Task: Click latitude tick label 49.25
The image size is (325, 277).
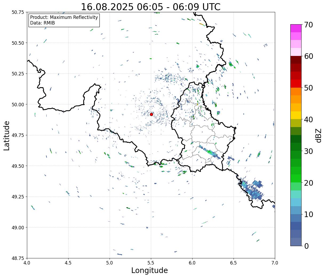Action: (x=18, y=197)
